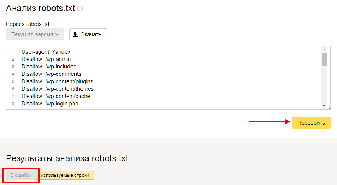Click the User-agent: Yandex line
337x185 pixels.
[x=46, y=52]
